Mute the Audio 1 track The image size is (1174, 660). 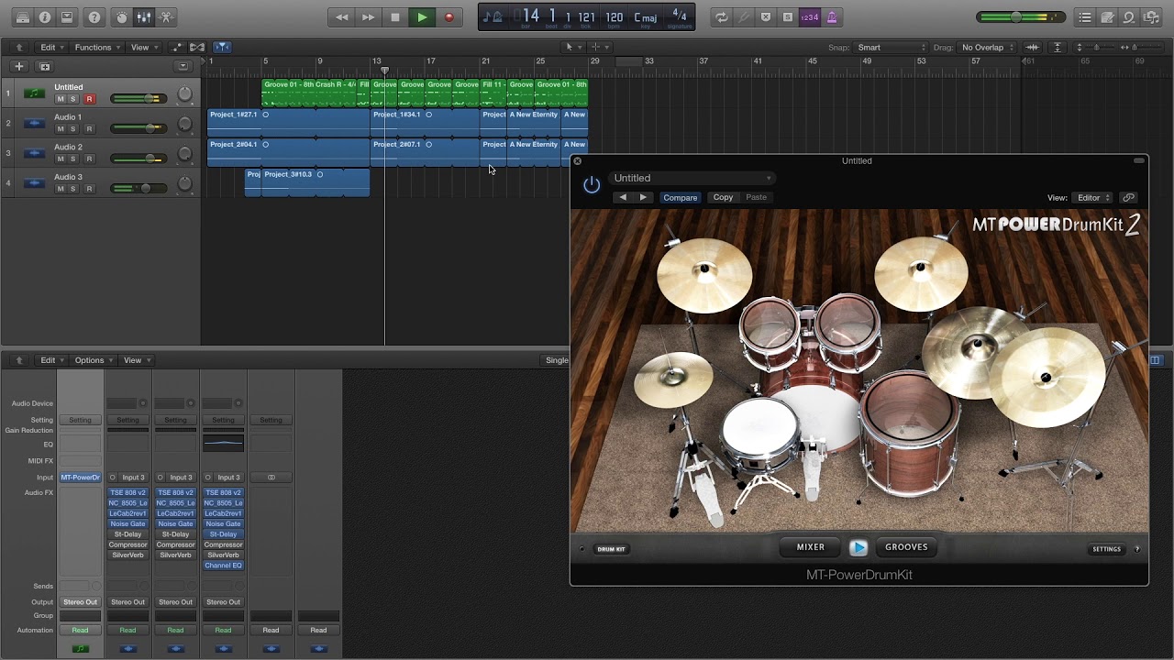pyautogui.click(x=61, y=129)
